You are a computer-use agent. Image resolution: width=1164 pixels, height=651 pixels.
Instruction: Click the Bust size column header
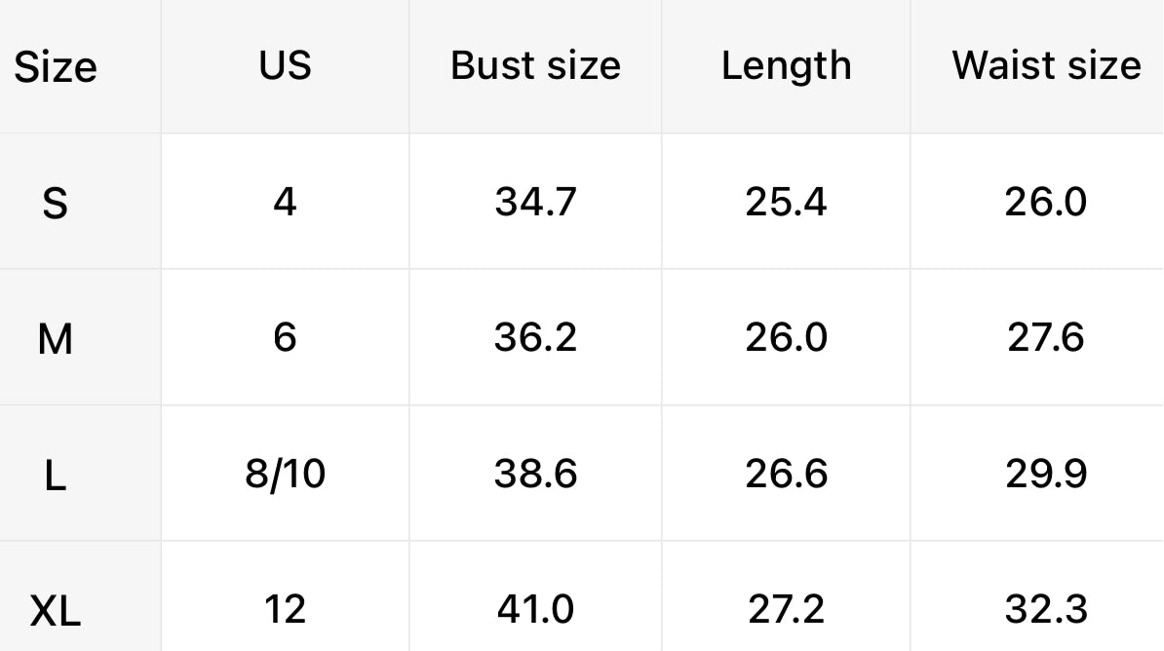[535, 65]
